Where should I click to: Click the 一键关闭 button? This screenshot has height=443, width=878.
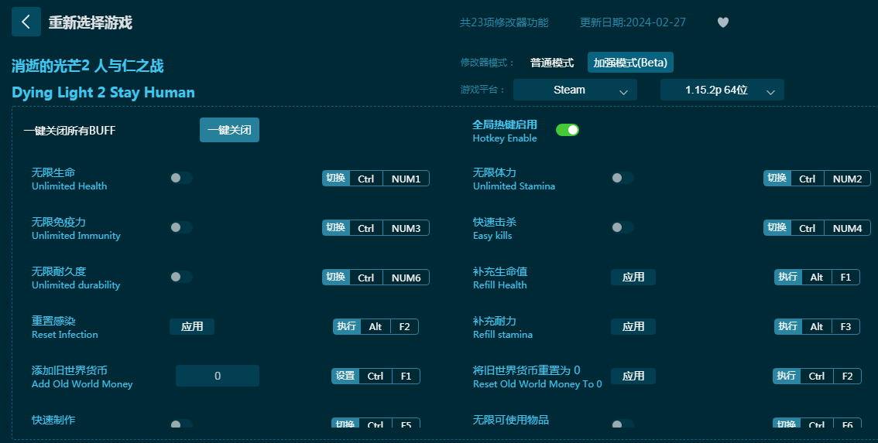[x=230, y=131]
